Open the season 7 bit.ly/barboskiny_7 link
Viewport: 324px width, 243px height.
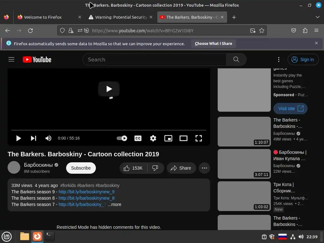click(x=82, y=205)
